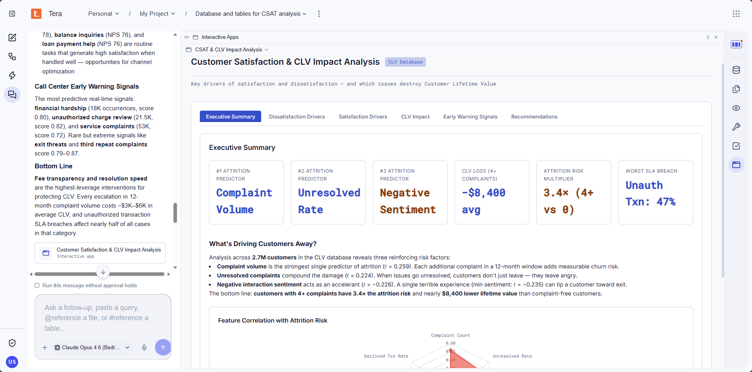
Task: Add attachment with plus icon
Action: tap(45, 348)
